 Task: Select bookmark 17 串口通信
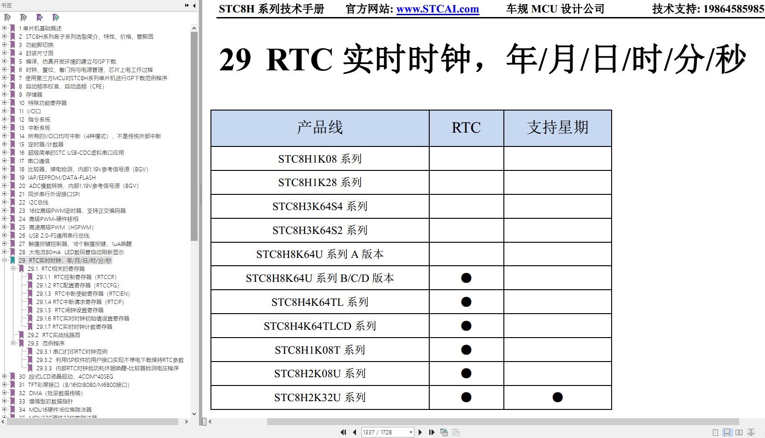point(34,161)
